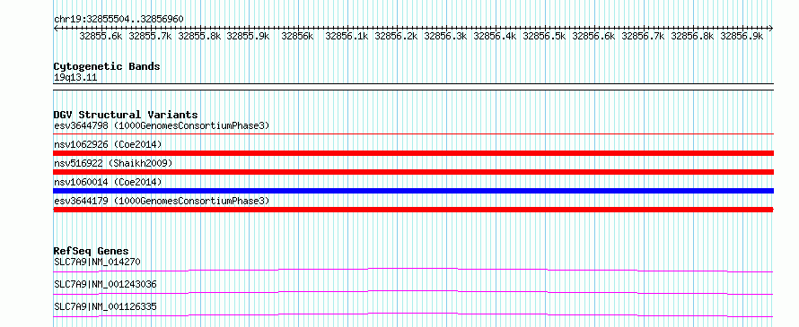Click the 32856.9k ruler tick label

(742, 36)
